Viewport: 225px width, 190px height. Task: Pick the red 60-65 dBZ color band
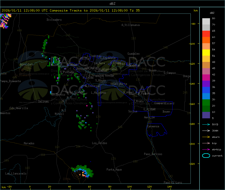pos(206,34)
